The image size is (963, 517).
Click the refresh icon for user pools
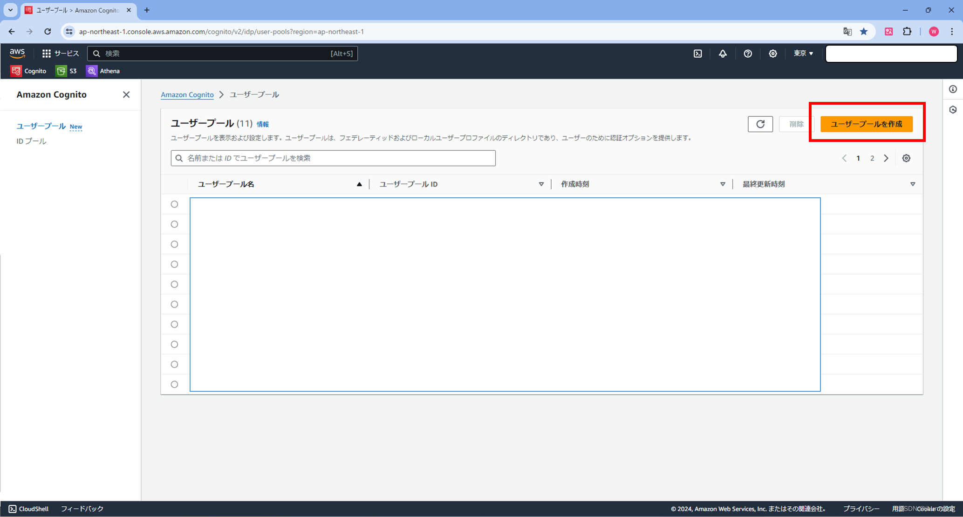point(760,124)
